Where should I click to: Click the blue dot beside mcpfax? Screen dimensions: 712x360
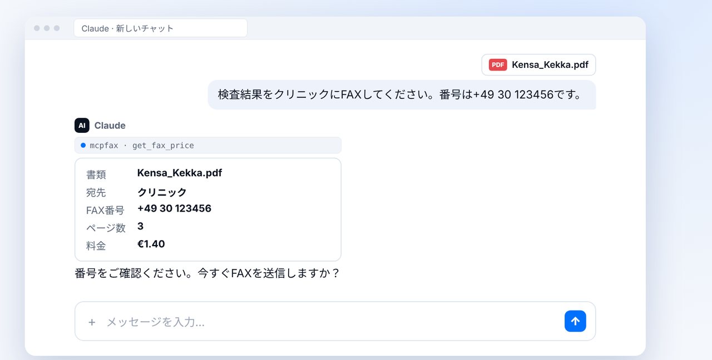point(83,146)
